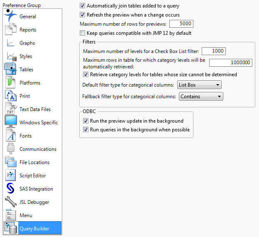Click the Text Data Files TXT icon
The width and height of the screenshot is (259, 237).
click(11, 109)
